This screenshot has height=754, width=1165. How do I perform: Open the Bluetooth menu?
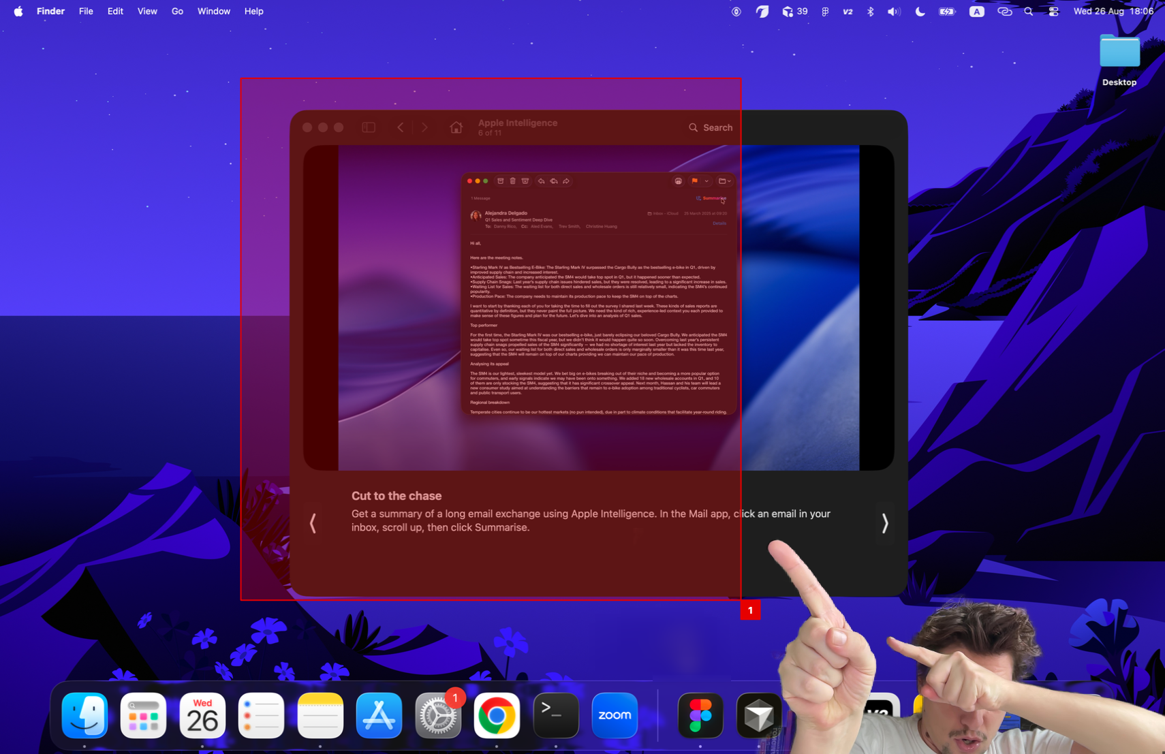(870, 11)
